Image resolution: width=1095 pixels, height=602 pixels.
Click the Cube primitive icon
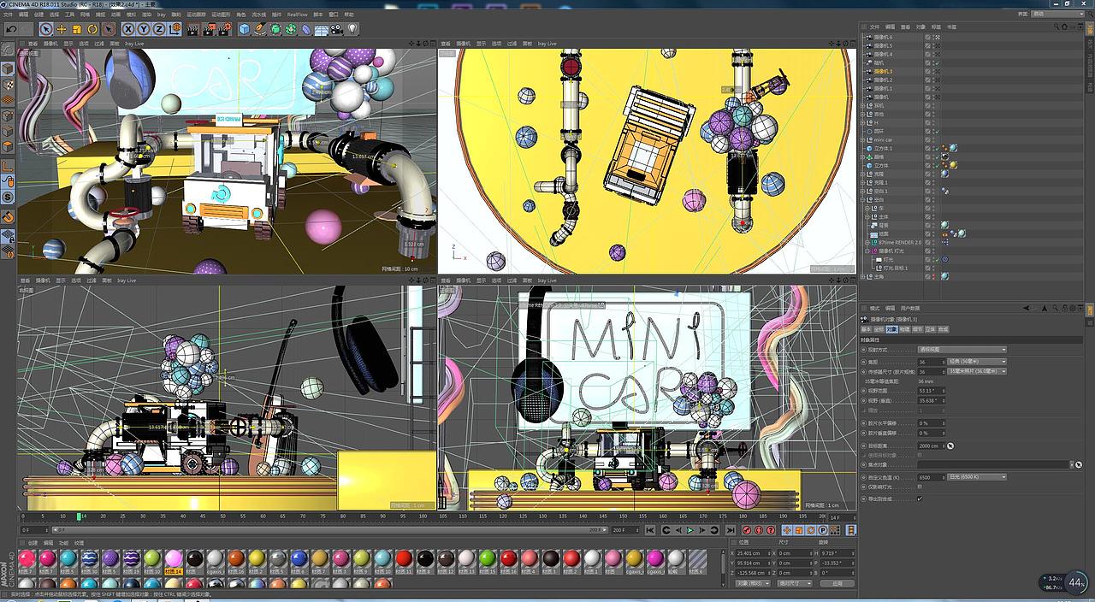click(x=244, y=29)
